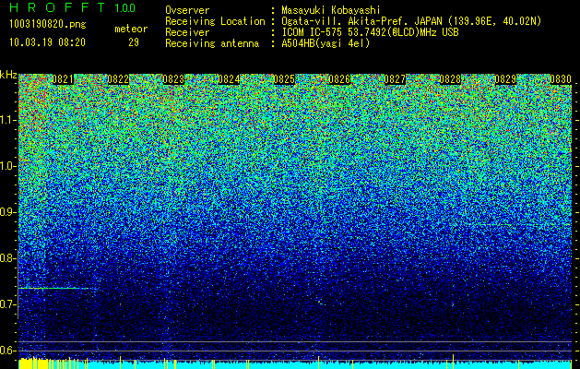Viewport: 580px width, 369px height.
Task: Select the A504HB(yagi 4el) antenna text
Action: [326, 43]
